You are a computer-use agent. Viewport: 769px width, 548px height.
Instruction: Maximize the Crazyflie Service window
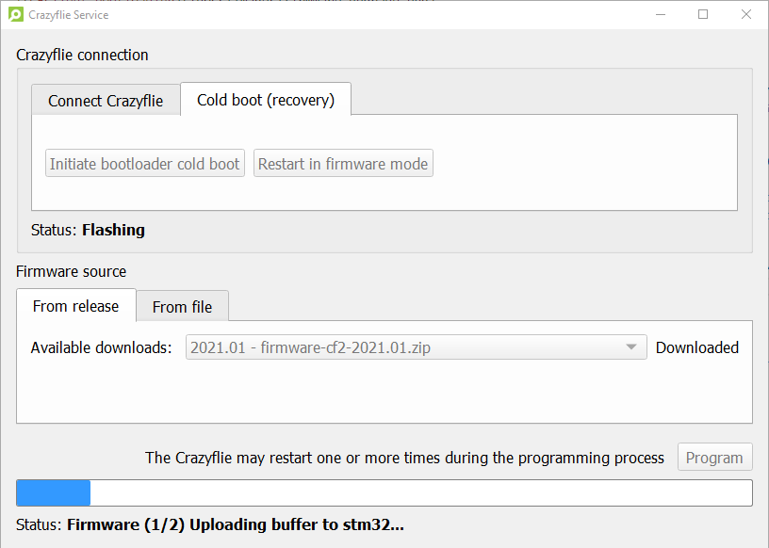[703, 14]
